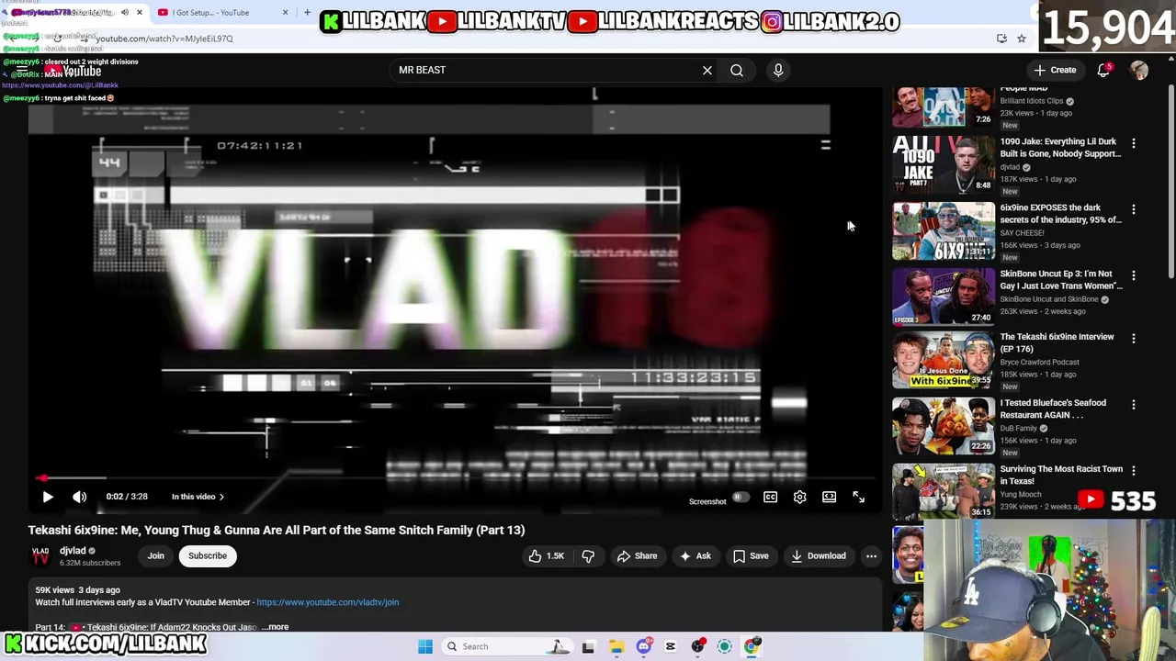Open File Explorer from the taskbar

tap(616, 646)
